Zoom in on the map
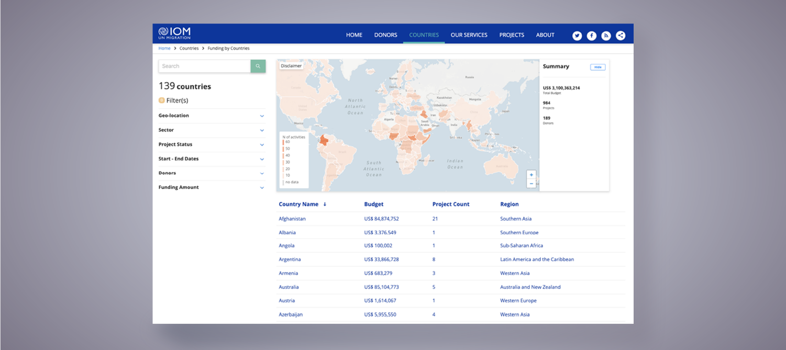The width and height of the screenshot is (786, 350). coord(532,175)
